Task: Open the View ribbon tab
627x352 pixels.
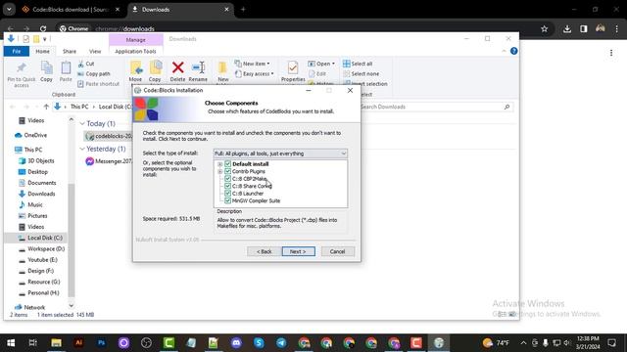Action: click(95, 51)
